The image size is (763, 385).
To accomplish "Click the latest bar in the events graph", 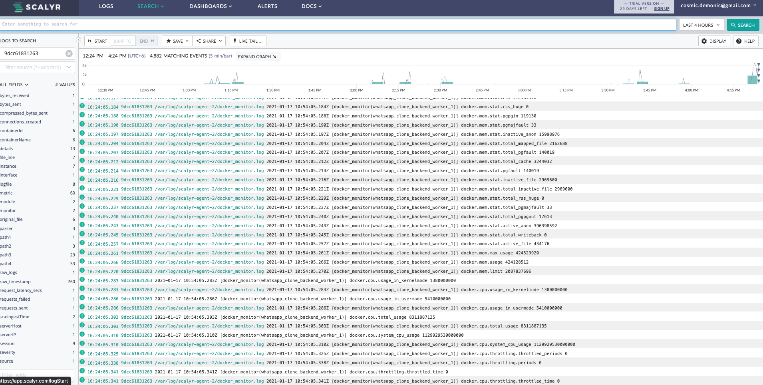I will click(753, 79).
